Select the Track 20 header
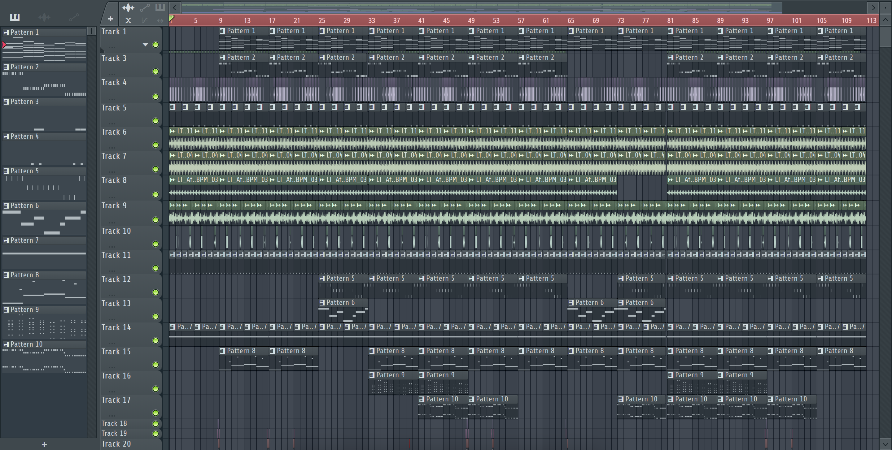 point(131,444)
